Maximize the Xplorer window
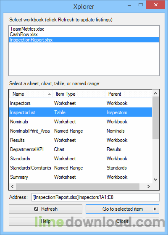 pyautogui.click(x=141, y=5)
